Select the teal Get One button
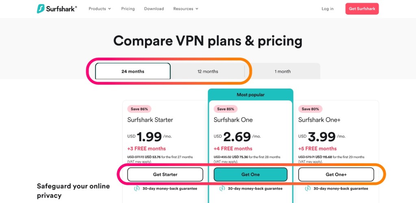This screenshot has width=416, height=203. [250, 174]
